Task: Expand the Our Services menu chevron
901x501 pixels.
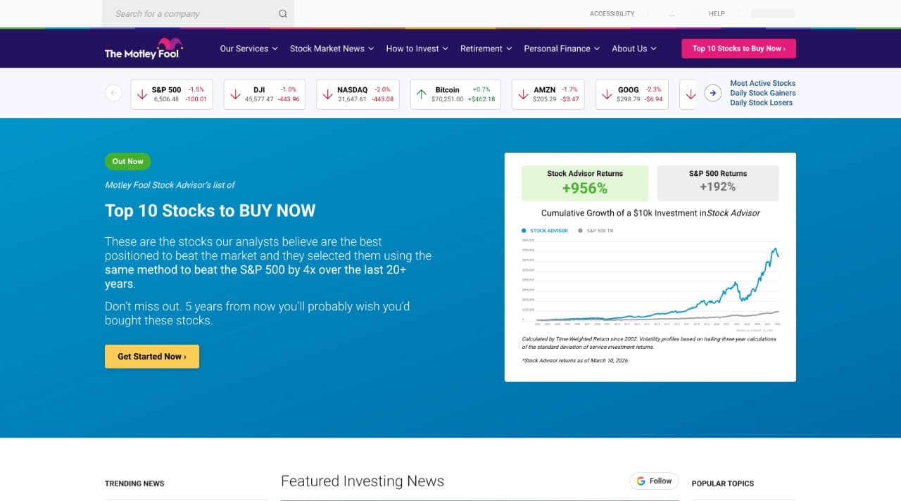Action: 275,49
